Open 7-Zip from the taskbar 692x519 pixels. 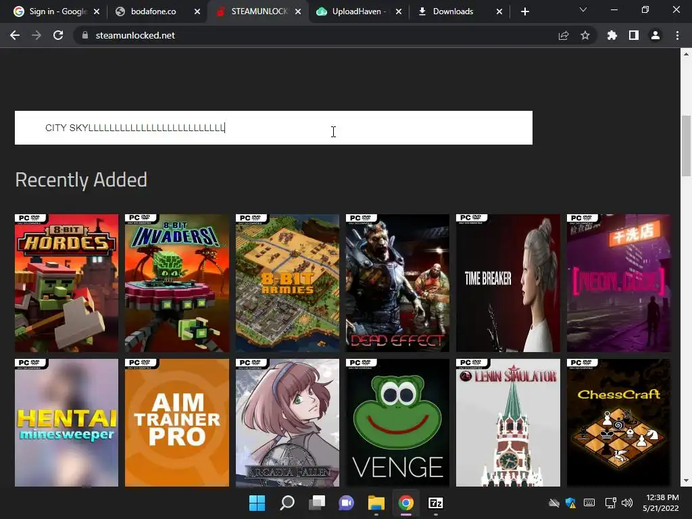tap(436, 503)
